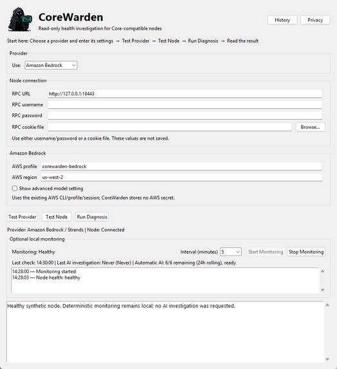Click the provider and node connection status line
Screen dimensions: 337x369
[x=66, y=230]
